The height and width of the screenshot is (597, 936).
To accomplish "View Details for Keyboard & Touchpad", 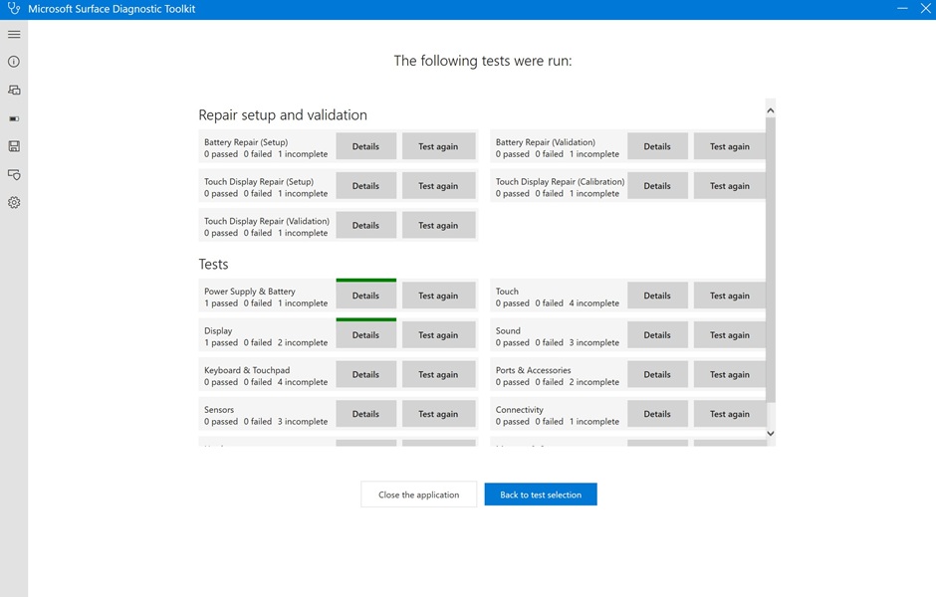I will (365, 374).
